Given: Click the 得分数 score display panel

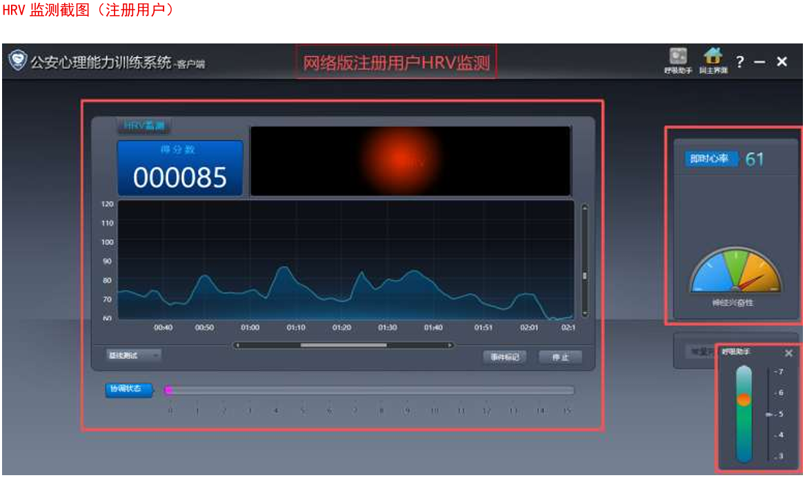Looking at the screenshot, I should pos(180,169).
